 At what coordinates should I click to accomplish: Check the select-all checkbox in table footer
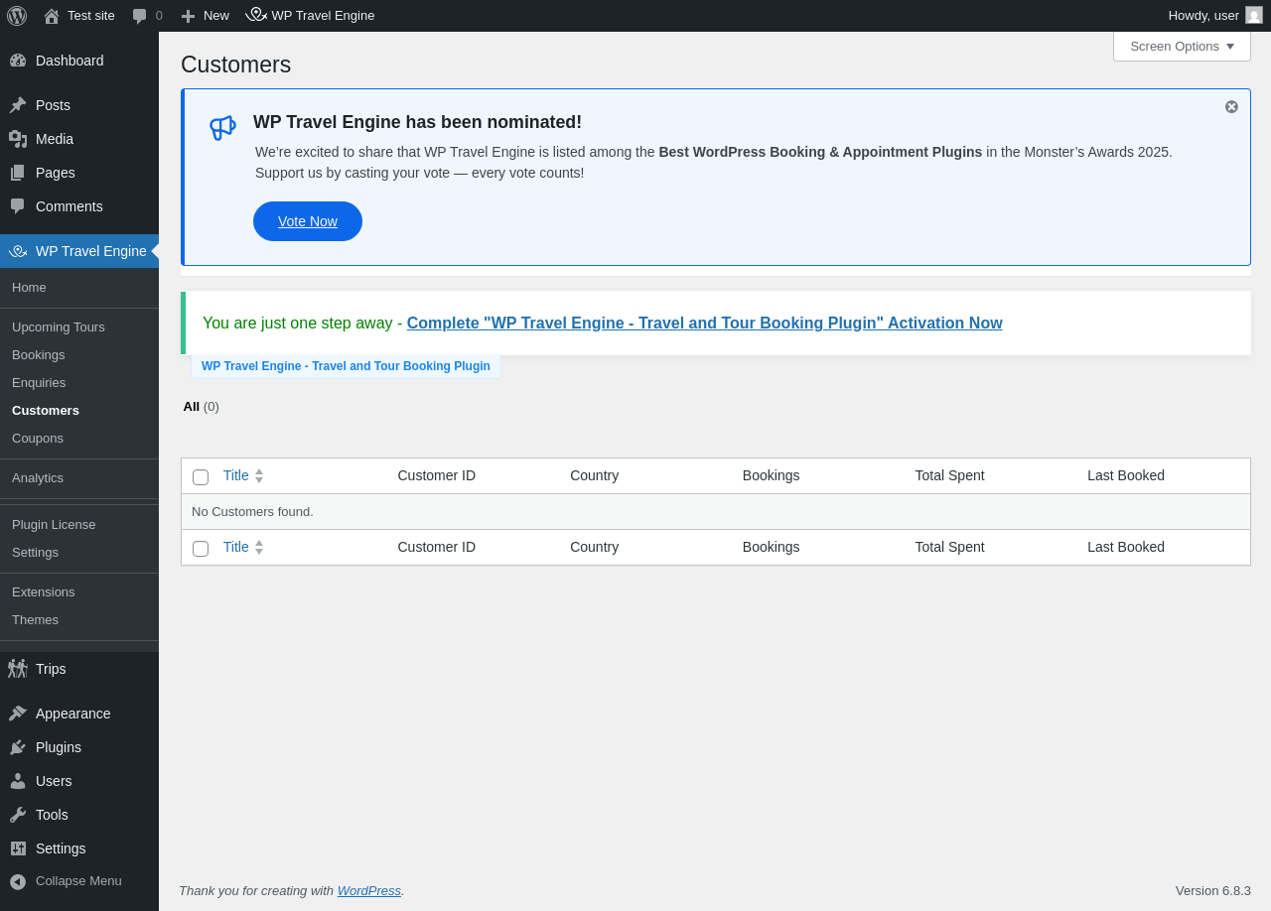click(201, 549)
